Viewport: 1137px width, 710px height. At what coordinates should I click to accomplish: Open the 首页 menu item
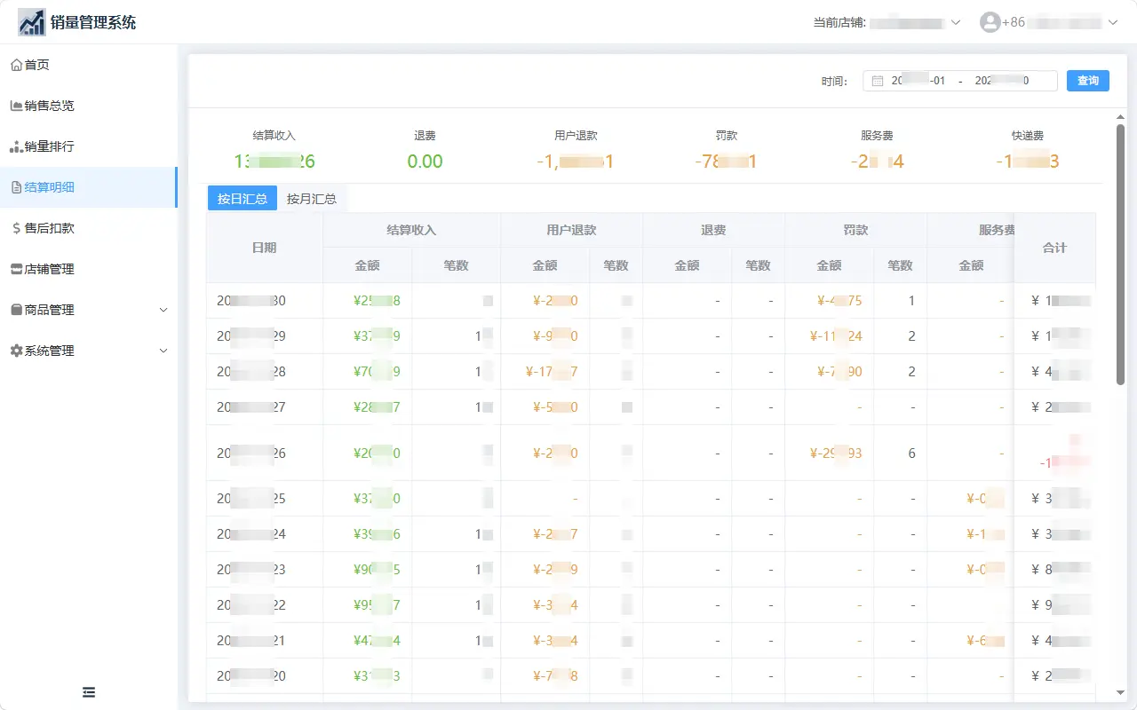pos(89,65)
